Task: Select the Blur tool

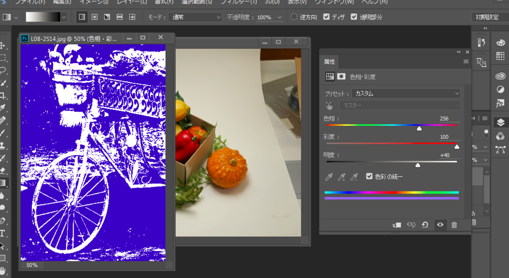Action: click(x=2, y=196)
